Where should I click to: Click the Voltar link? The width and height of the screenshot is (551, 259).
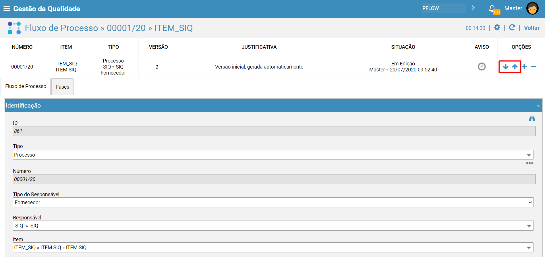531,28
